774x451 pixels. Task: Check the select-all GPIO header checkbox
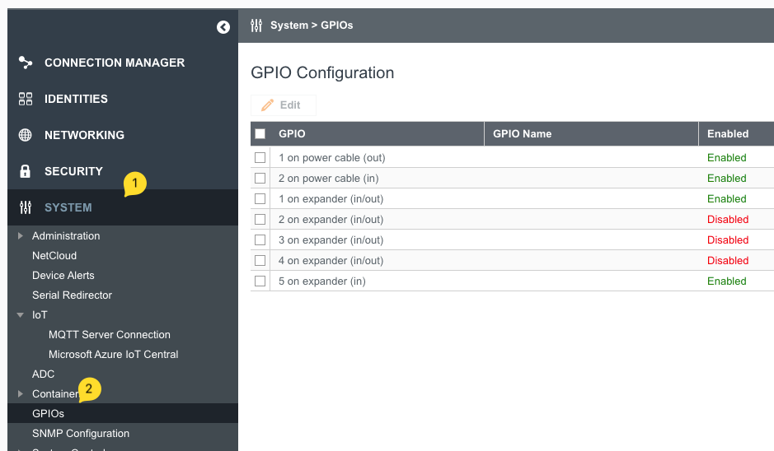point(260,134)
